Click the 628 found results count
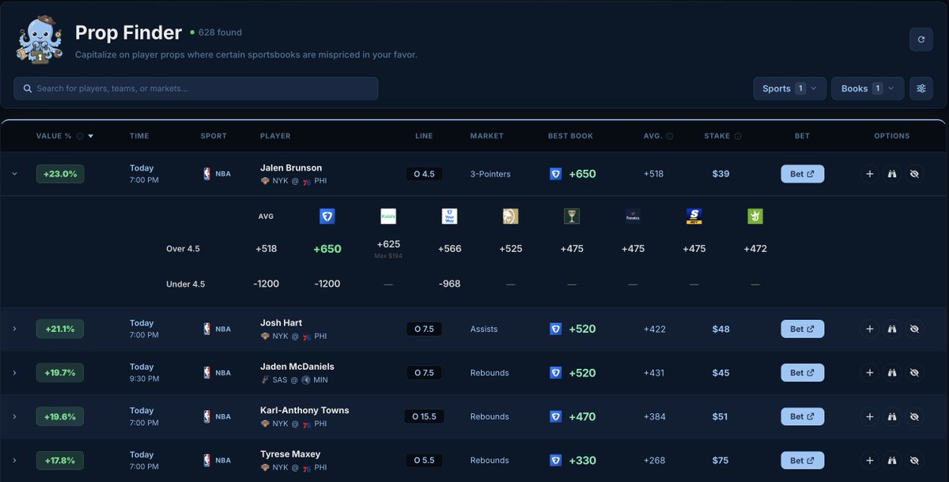The width and height of the screenshot is (949, 482). (x=220, y=32)
